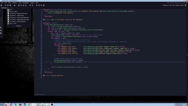188x106 pixels.
Task: Open the settings gear in left sidebar
Action: [x=1, y=33]
